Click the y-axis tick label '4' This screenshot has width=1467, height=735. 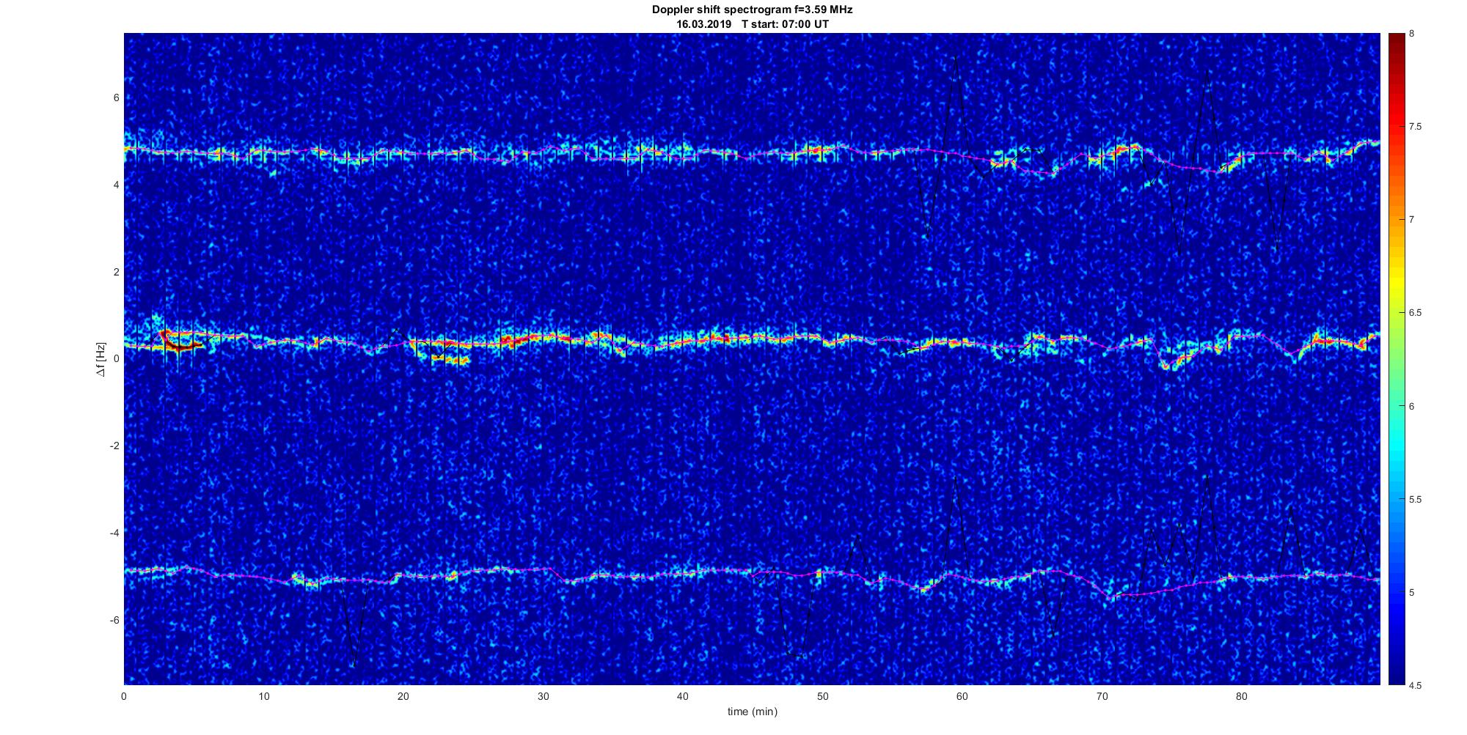click(x=116, y=185)
